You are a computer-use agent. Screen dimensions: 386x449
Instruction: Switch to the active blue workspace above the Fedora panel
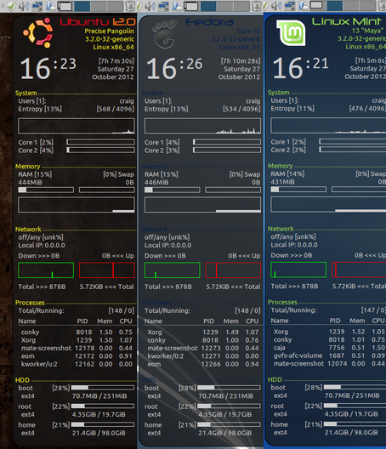tap(208, 6)
